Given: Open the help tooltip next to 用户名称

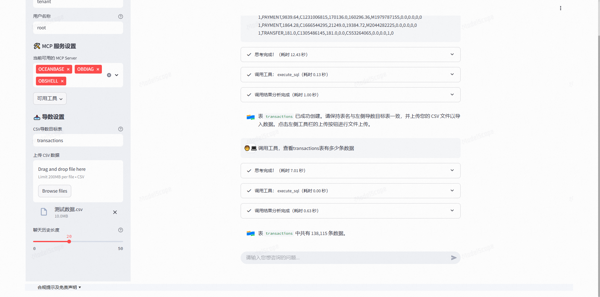Looking at the screenshot, I should tap(121, 17).
